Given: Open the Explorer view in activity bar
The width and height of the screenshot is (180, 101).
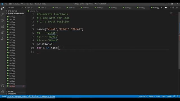Looking at the screenshot, I should [x=3, y=8].
